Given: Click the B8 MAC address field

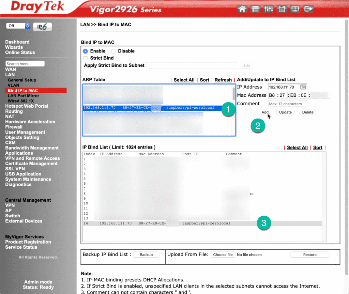Looking at the screenshot, I should pyautogui.click(x=272, y=95).
